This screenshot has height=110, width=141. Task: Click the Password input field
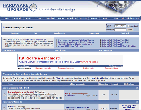(x=120, y=30)
